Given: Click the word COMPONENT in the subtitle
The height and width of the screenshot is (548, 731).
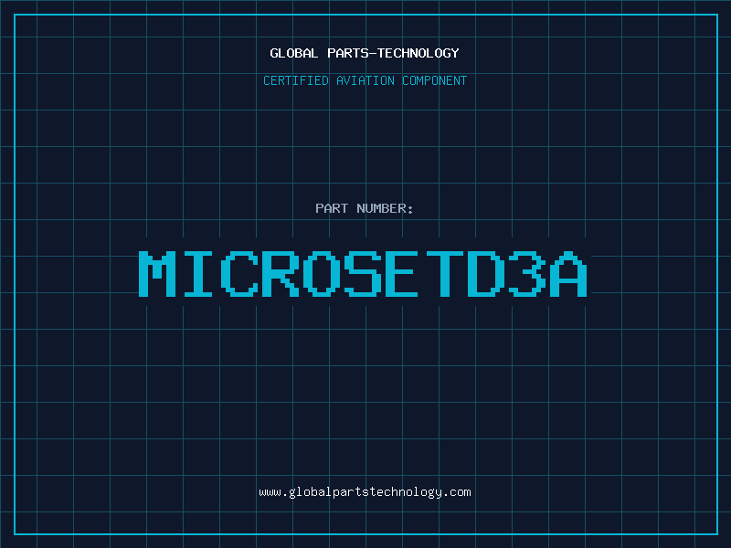Looking at the screenshot, I should coord(435,80).
